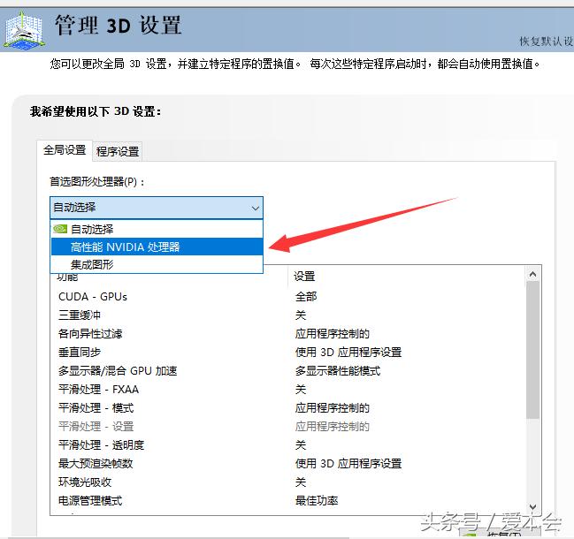Click the settings list scroll down arrow
Viewport: 574px width, 539px height.
click(533, 507)
